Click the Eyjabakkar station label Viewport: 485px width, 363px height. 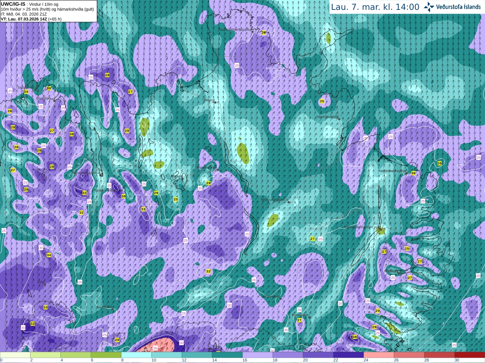(300, 314)
